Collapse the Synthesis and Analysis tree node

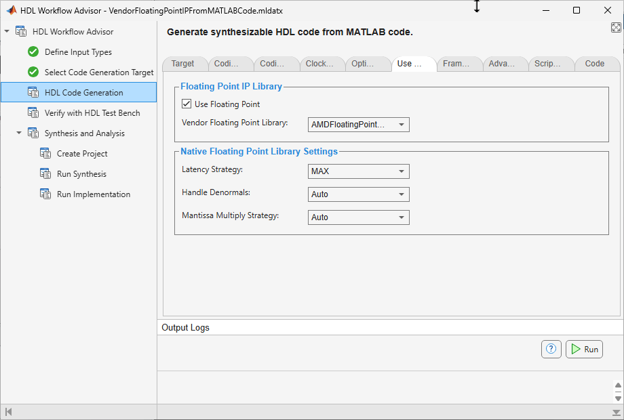coord(19,133)
